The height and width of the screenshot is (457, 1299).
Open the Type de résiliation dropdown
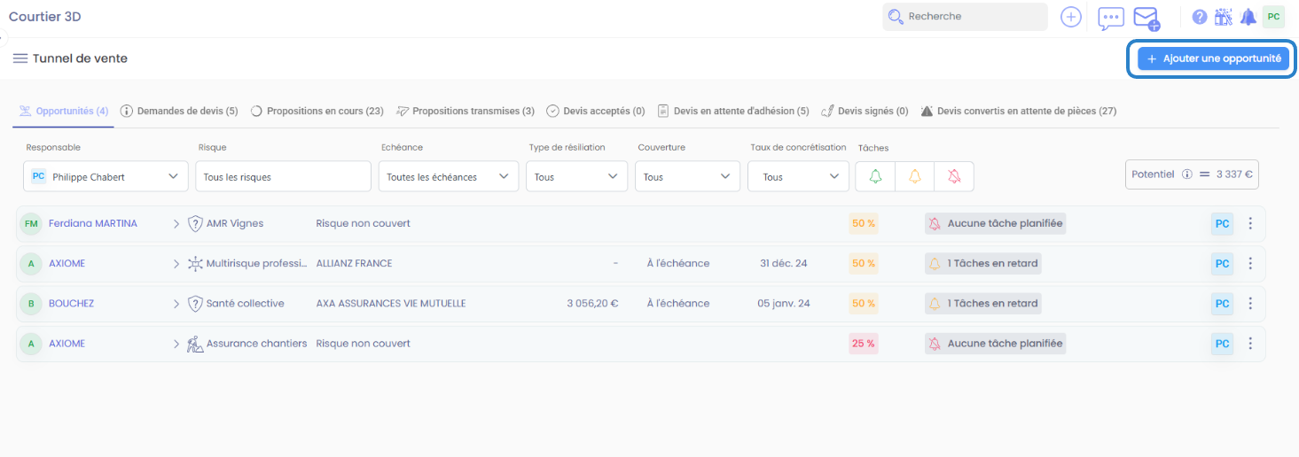point(576,176)
